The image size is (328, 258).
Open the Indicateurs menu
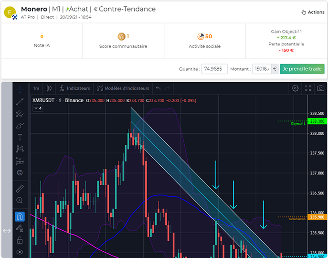coord(74,88)
